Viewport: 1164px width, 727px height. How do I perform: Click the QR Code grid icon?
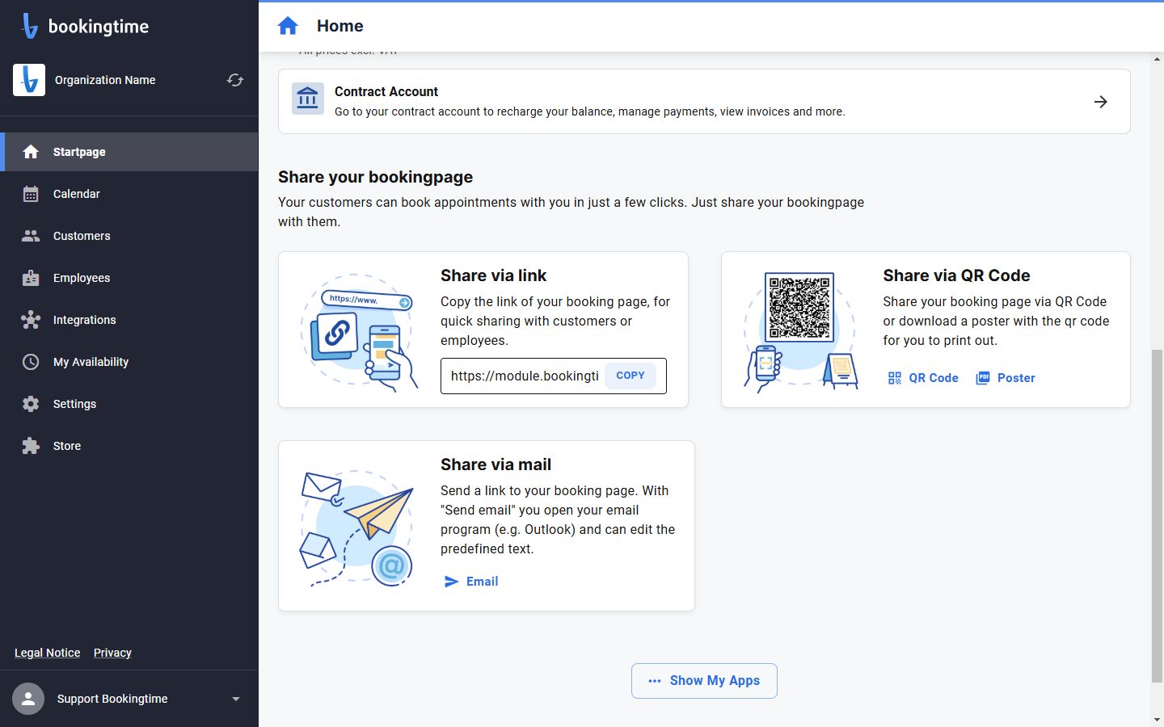[895, 378]
